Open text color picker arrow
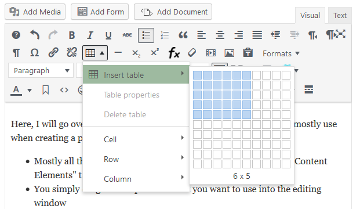 [30, 90]
